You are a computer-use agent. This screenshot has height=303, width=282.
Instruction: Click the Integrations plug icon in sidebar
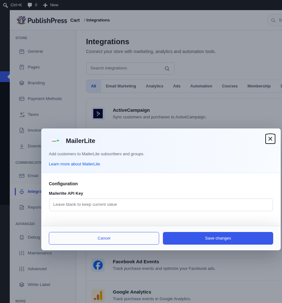tap(22, 192)
